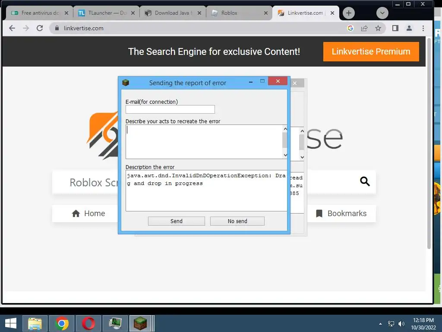Open the Windows Start button
Viewport: 442px width, 332px height.
coord(11,323)
